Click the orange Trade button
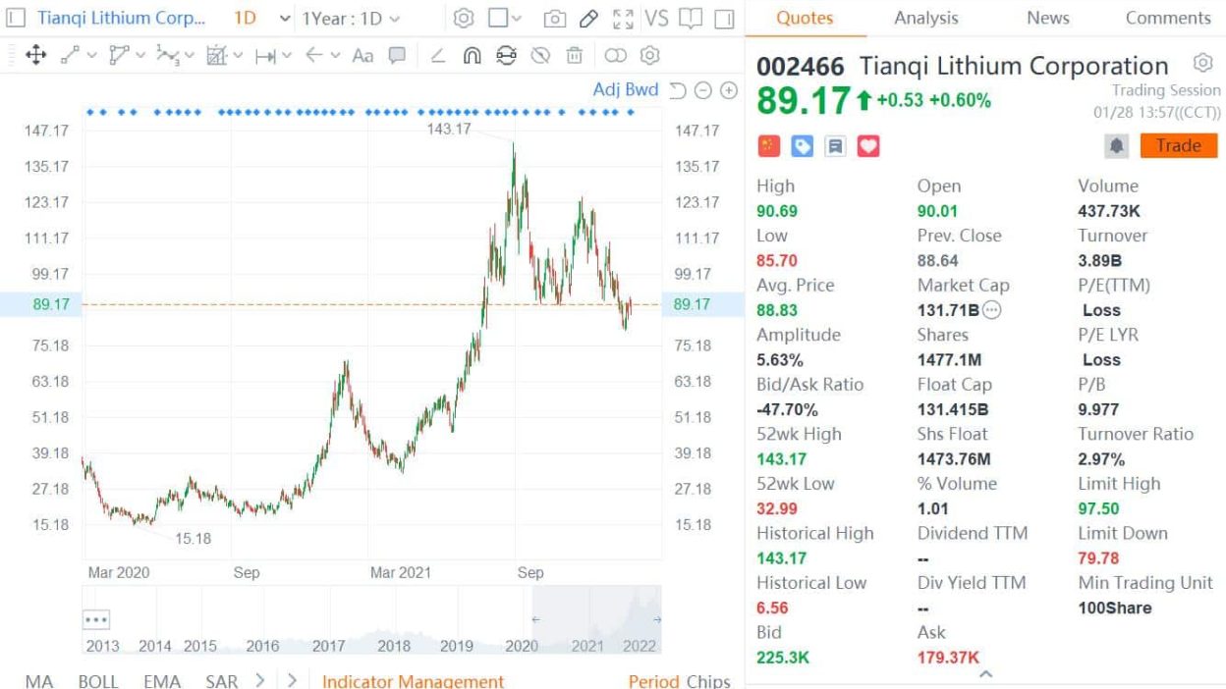 tap(1179, 145)
